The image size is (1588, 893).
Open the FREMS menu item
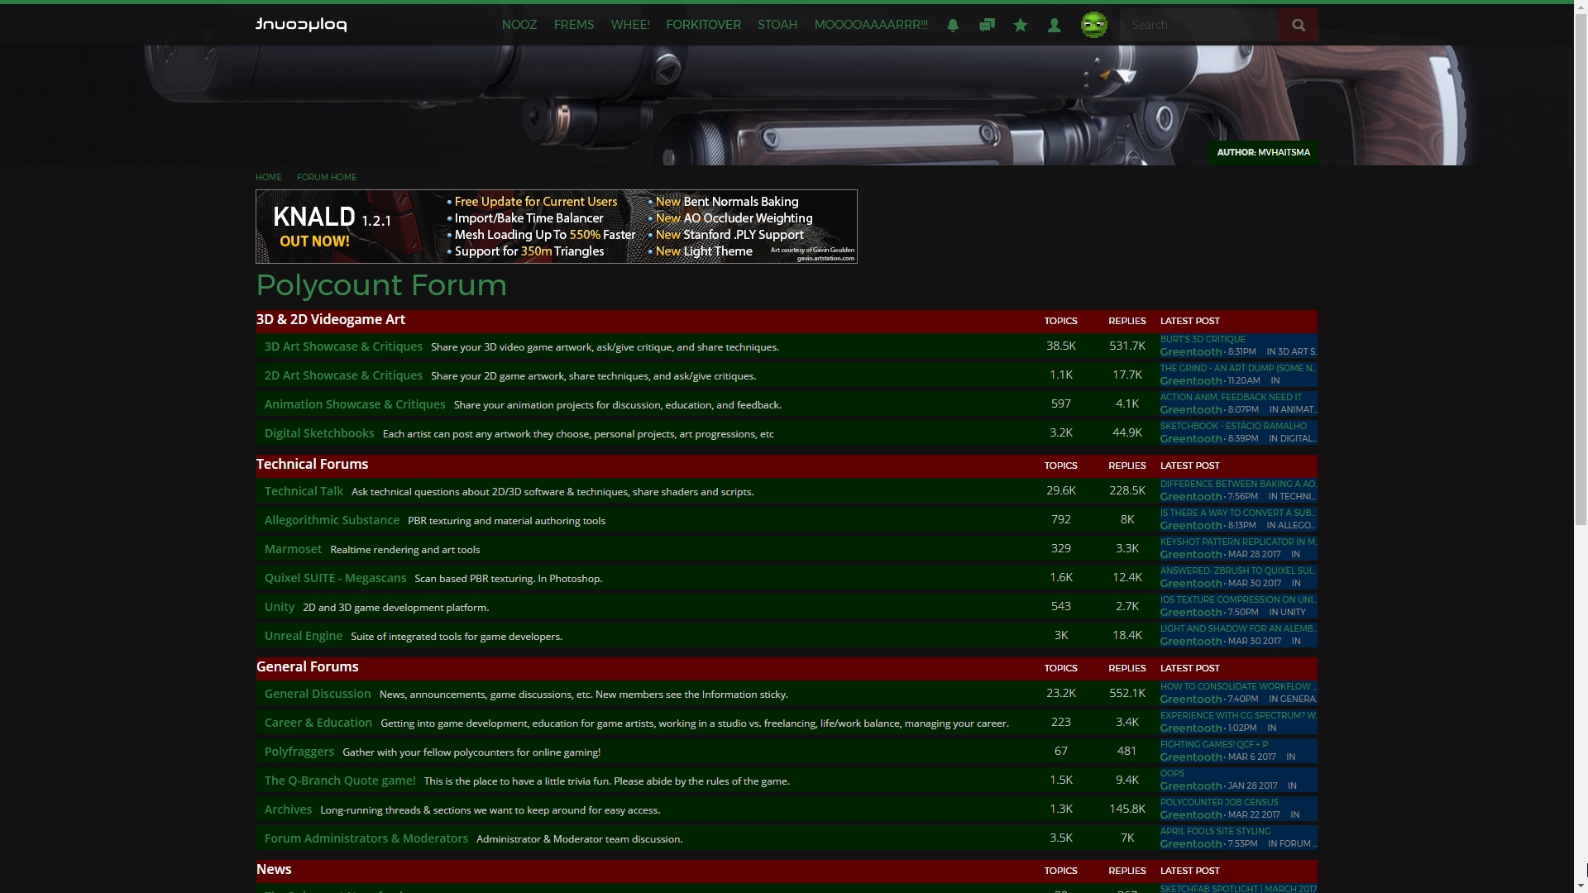click(x=574, y=25)
